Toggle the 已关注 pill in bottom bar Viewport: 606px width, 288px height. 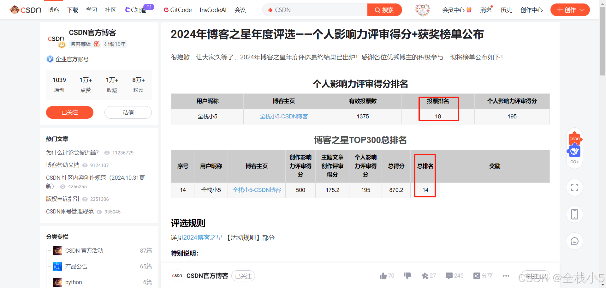[243, 276]
